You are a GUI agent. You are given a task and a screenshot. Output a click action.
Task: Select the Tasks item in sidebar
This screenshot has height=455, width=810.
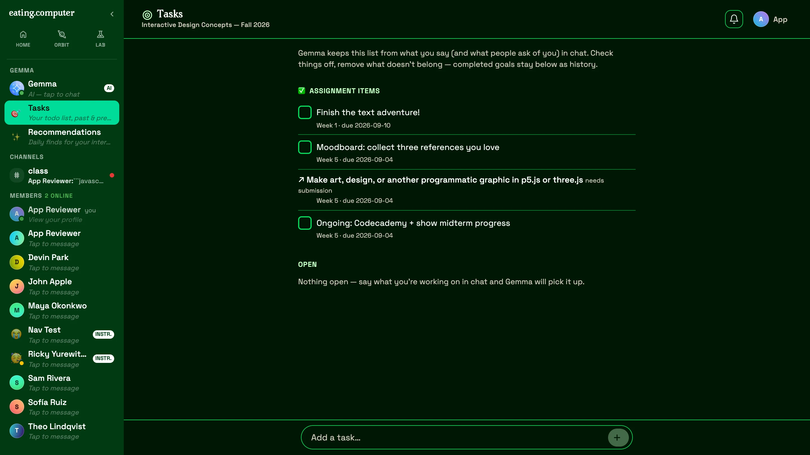pos(62,113)
